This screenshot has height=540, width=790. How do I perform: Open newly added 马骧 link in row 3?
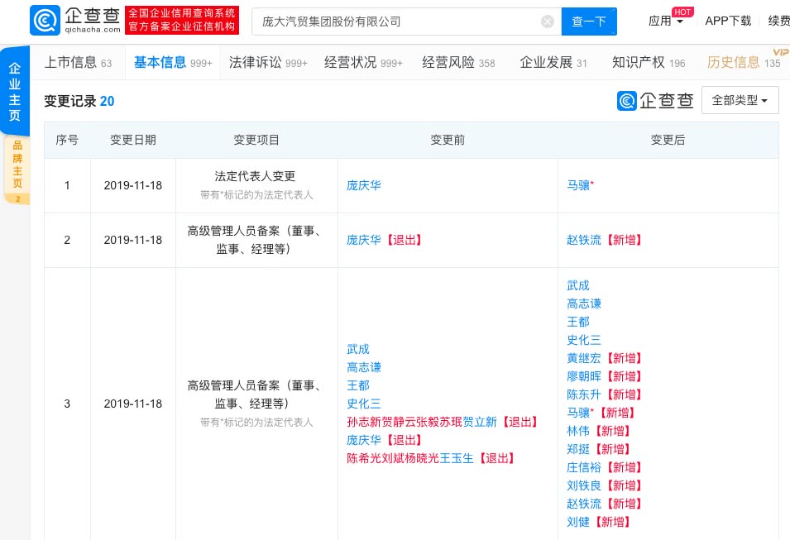click(x=578, y=413)
